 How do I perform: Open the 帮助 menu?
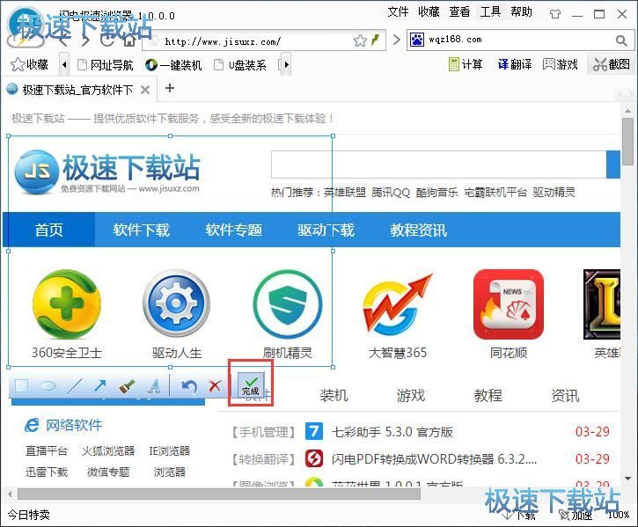coord(521,11)
